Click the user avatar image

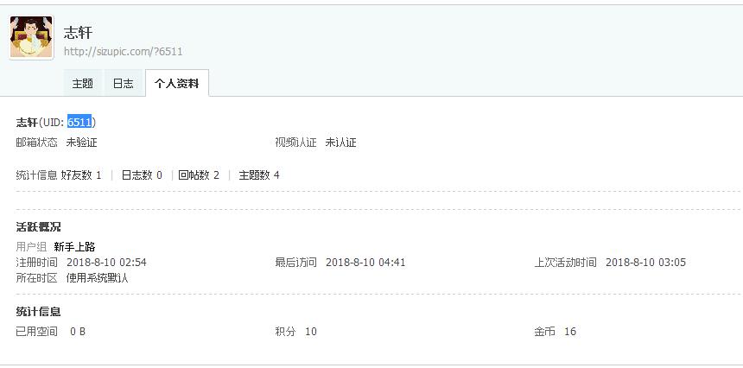click(31, 37)
